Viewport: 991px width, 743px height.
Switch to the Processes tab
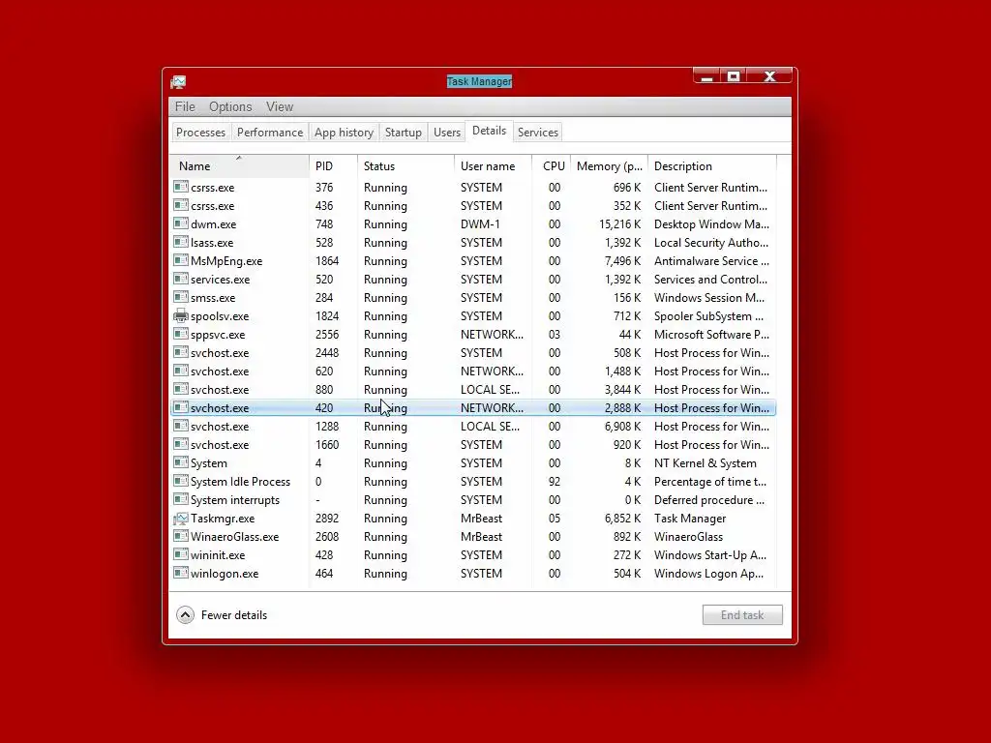click(201, 132)
